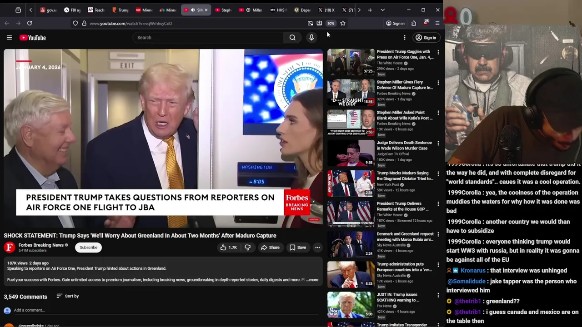Bookmark this page with star icon

tap(343, 23)
